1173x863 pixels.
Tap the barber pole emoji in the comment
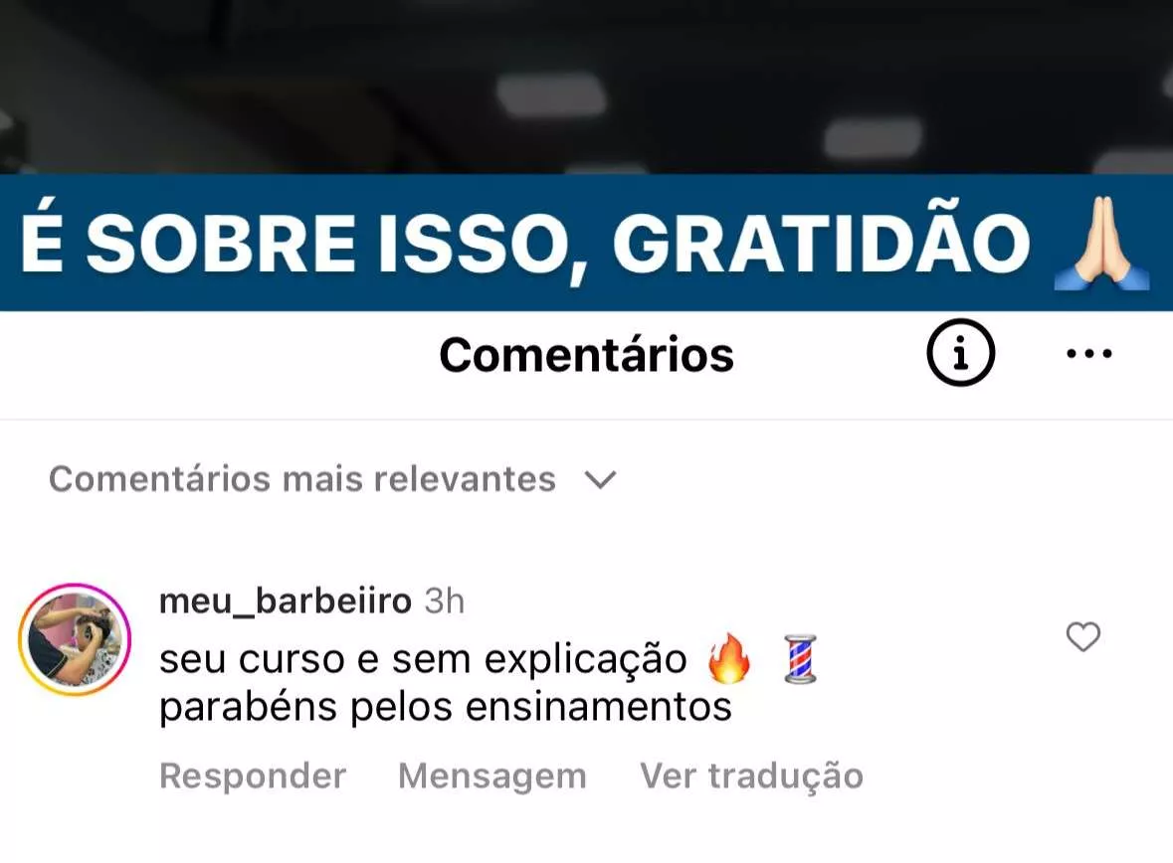[800, 659]
